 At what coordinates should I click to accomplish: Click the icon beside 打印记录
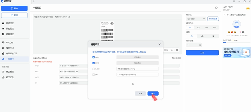(3, 77)
